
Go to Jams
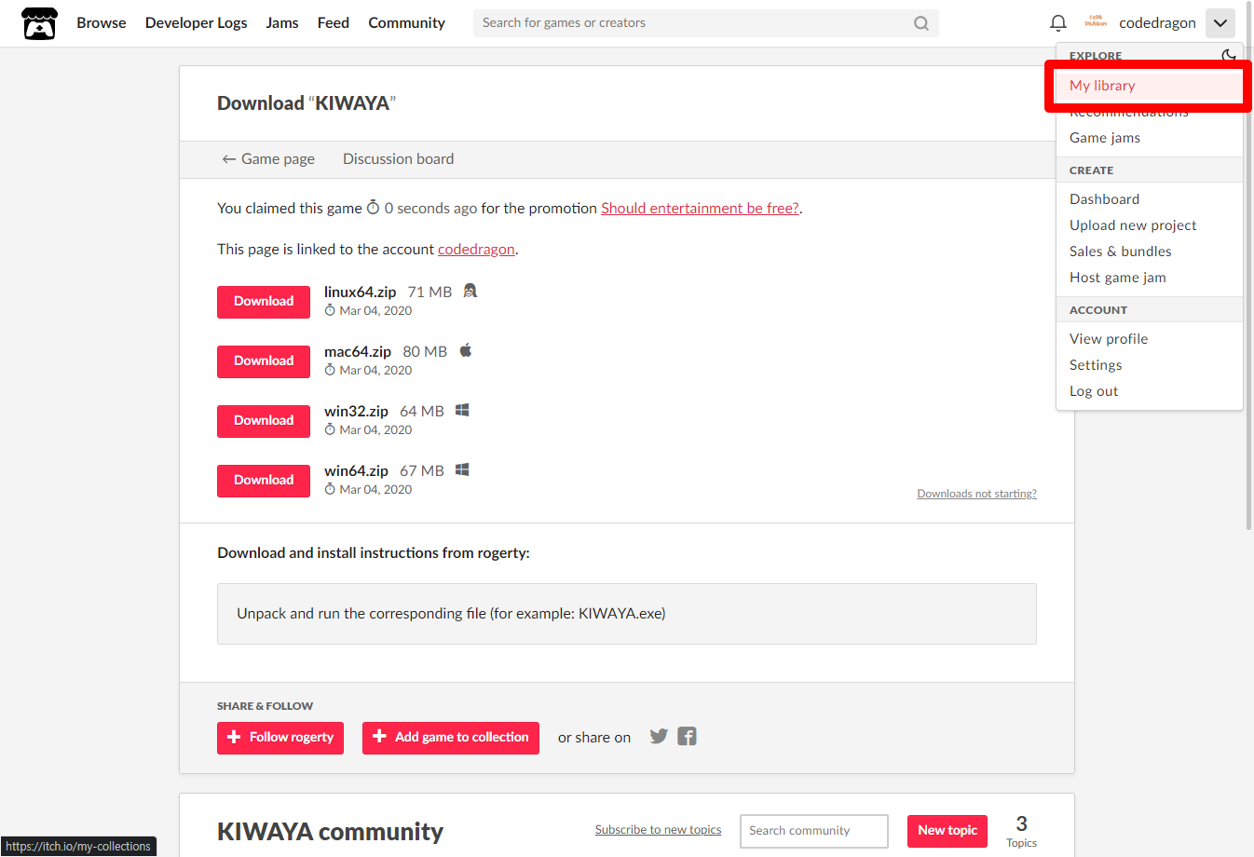click(282, 22)
